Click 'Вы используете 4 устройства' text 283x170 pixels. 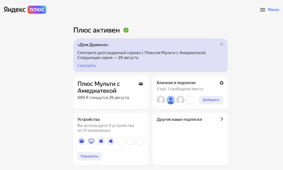(x=106, y=125)
